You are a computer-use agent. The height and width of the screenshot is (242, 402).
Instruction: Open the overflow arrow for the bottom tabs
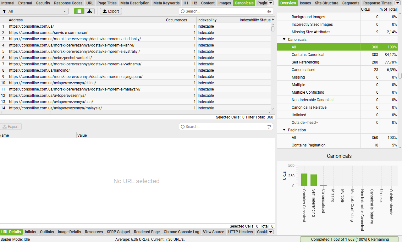pyautogui.click(x=271, y=232)
